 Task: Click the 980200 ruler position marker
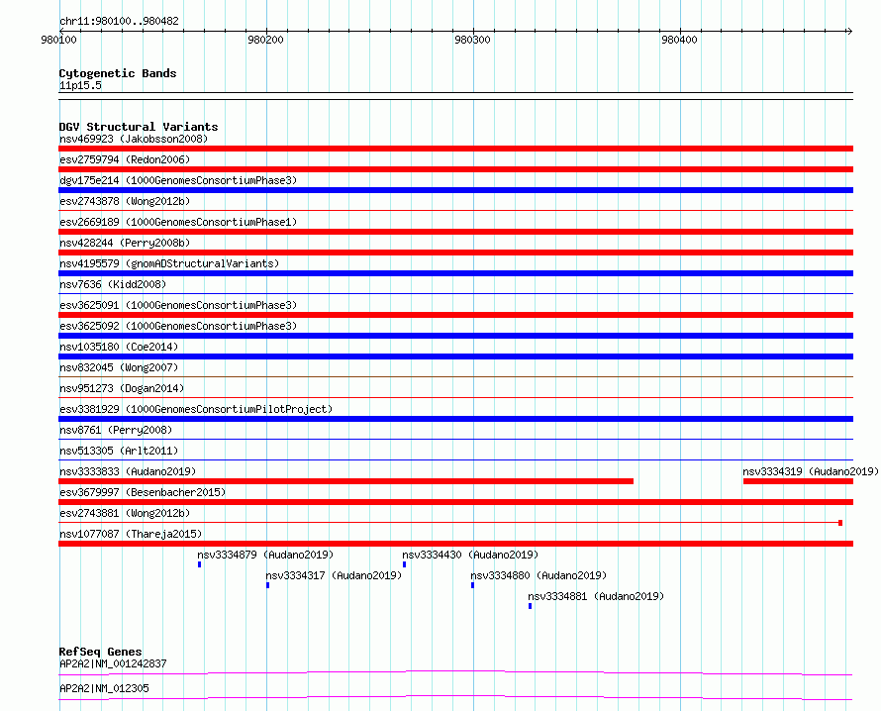click(265, 40)
